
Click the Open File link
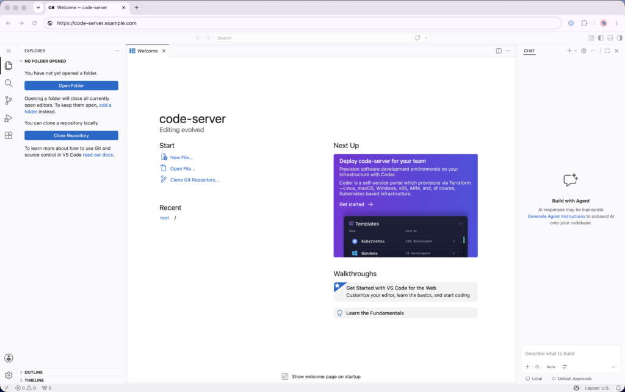pyautogui.click(x=182, y=169)
